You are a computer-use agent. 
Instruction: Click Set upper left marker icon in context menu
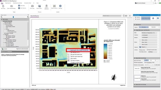tap(68, 54)
